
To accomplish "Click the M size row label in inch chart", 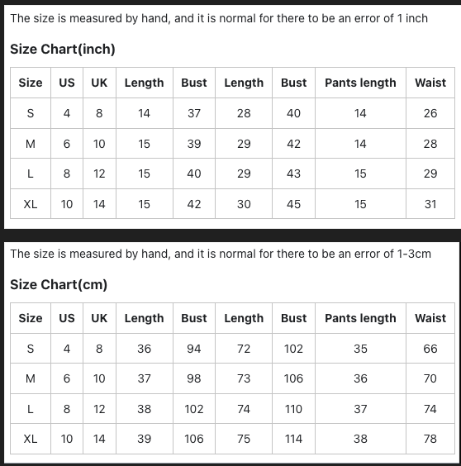I will tap(31, 144).
